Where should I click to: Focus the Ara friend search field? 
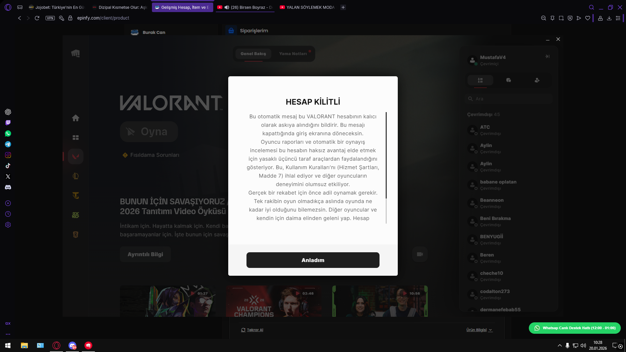pos(509,99)
